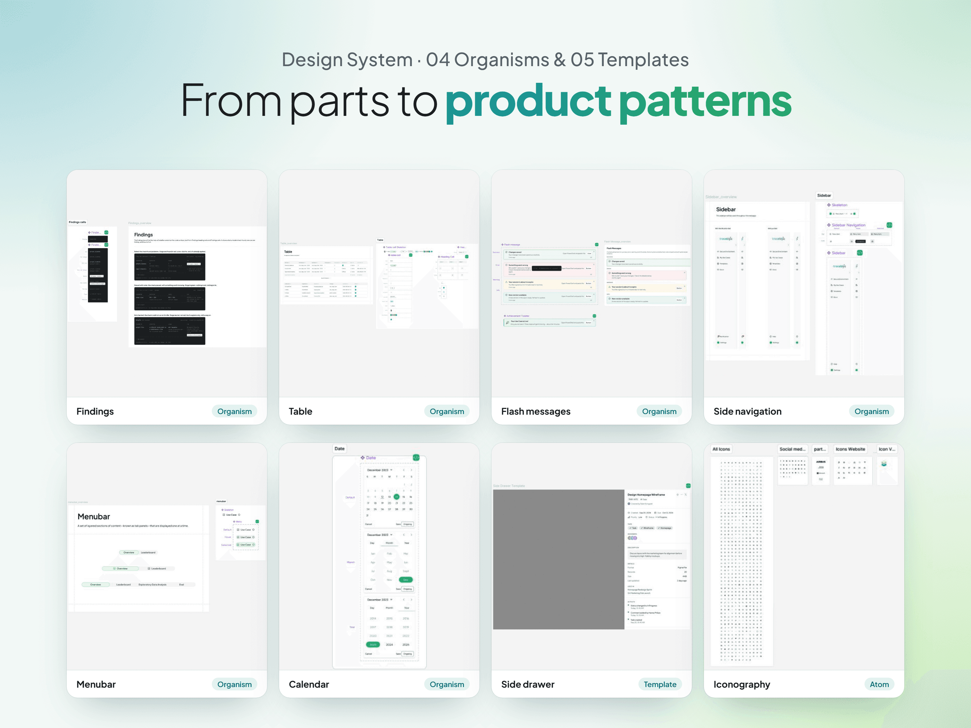Click green code icon on Side Drawer Template
This screenshot has width=971, height=728.
pos(688,486)
